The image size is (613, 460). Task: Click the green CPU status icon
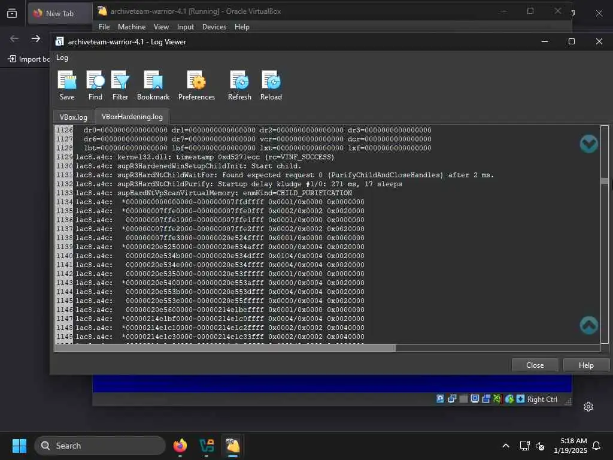coord(497,399)
